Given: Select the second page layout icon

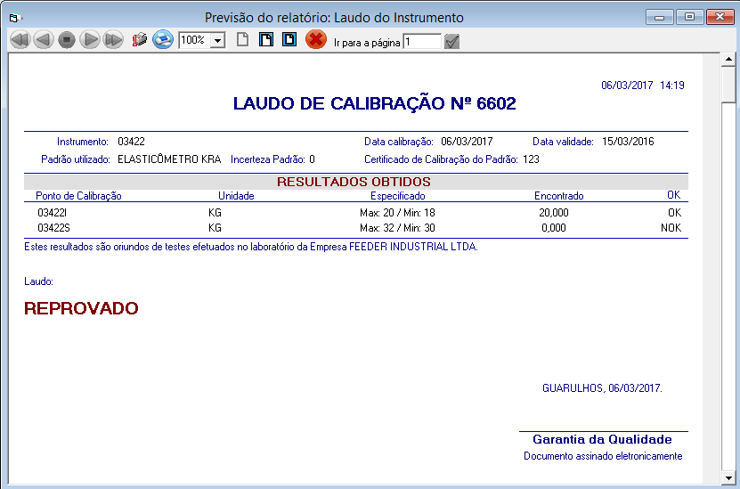Looking at the screenshot, I should click(266, 39).
